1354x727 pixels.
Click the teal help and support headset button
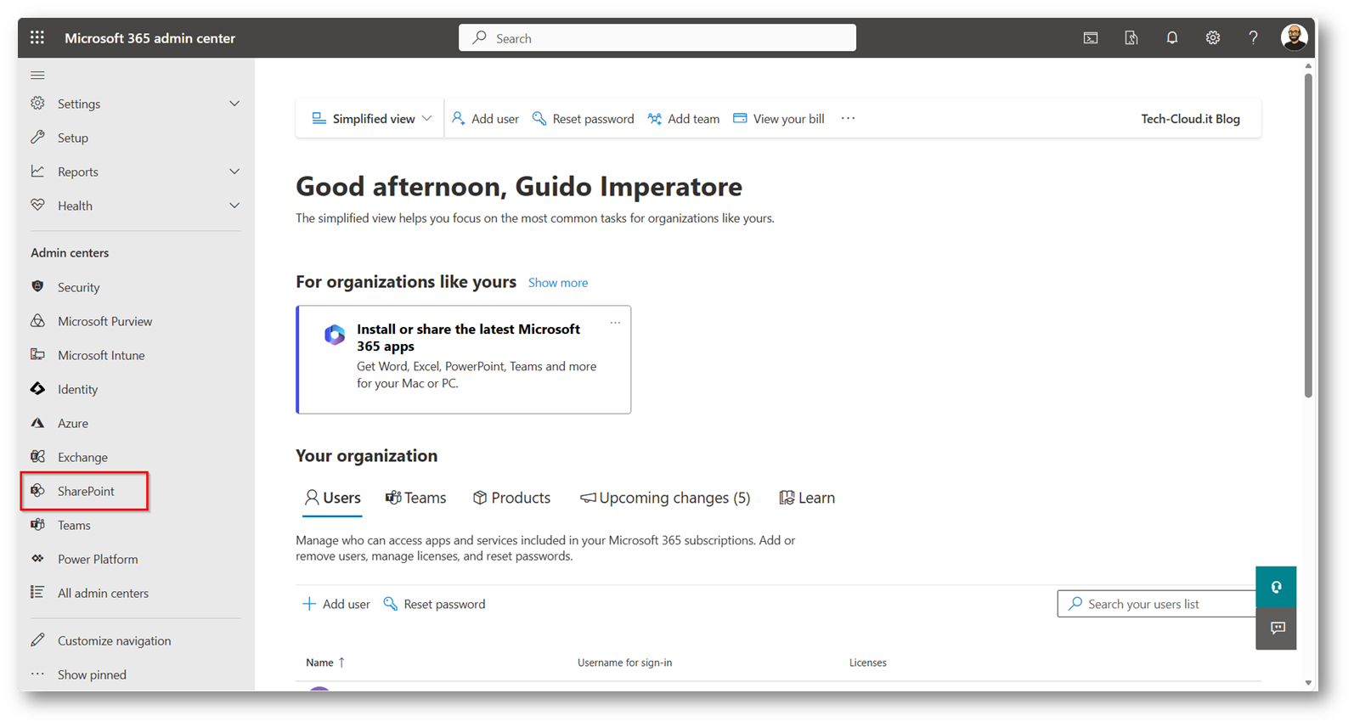tap(1276, 587)
